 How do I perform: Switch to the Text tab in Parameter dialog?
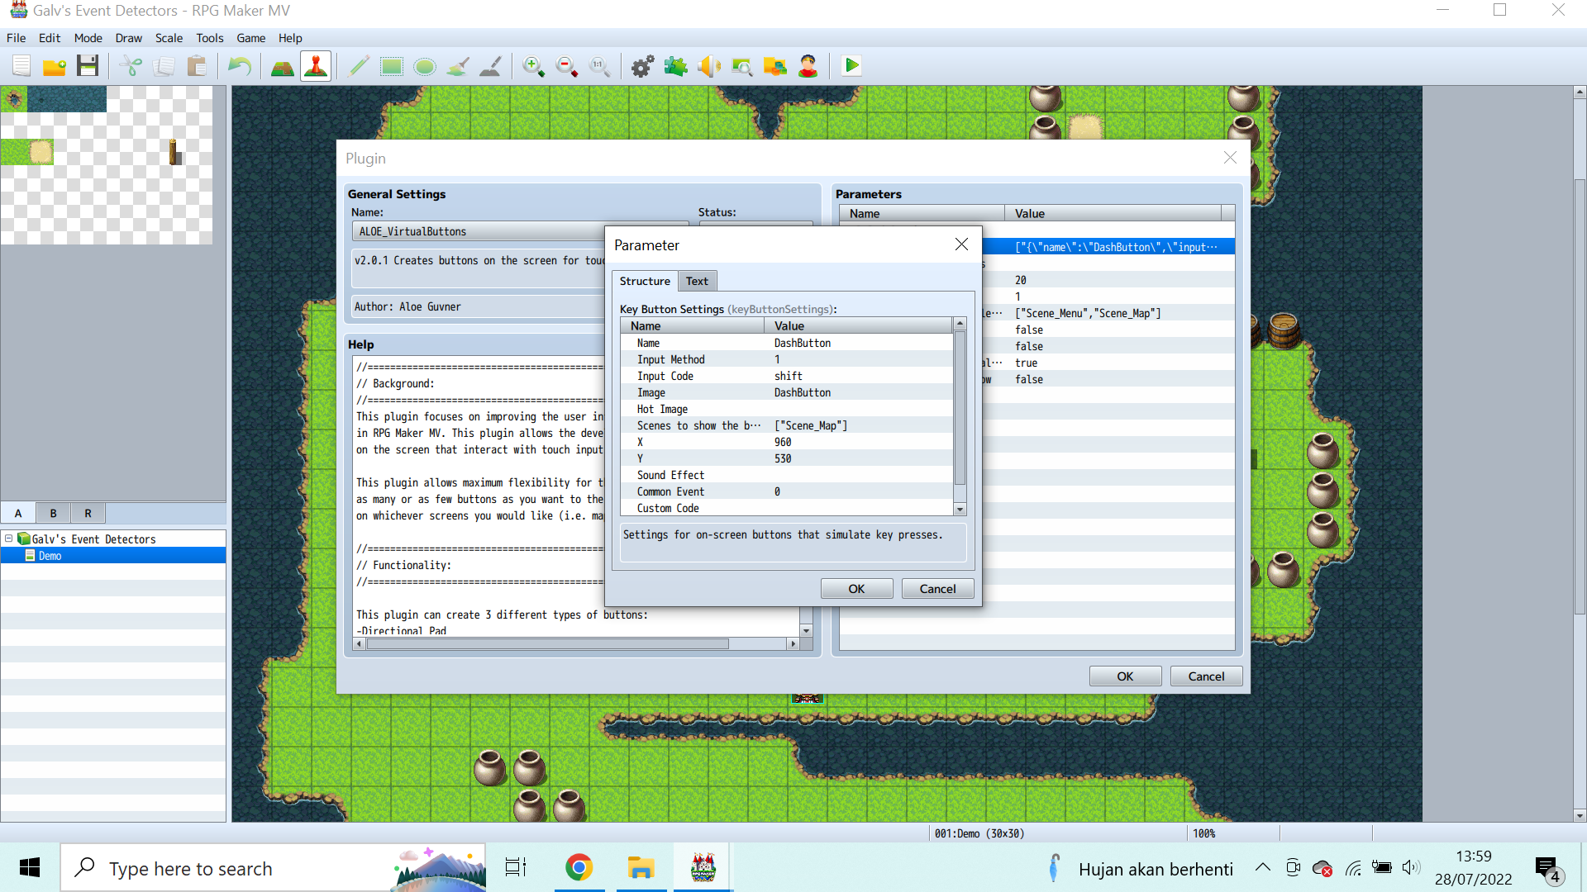(697, 281)
